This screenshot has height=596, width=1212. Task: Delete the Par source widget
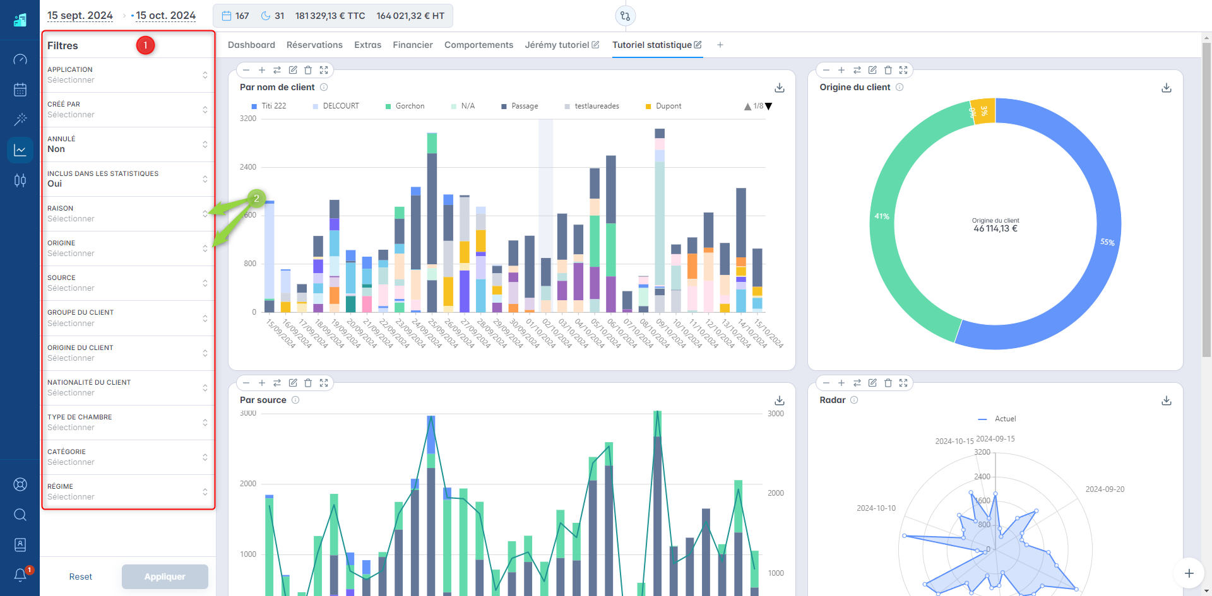tap(308, 383)
